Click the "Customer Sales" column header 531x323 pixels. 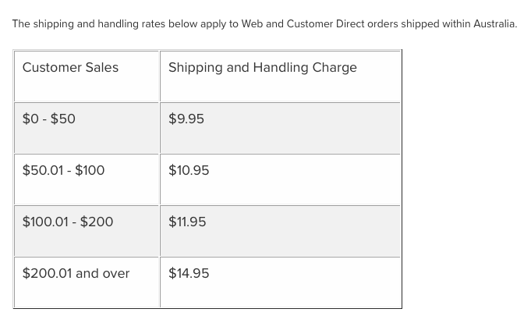pyautogui.click(x=70, y=68)
